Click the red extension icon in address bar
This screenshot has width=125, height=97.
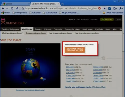tap(99, 8)
